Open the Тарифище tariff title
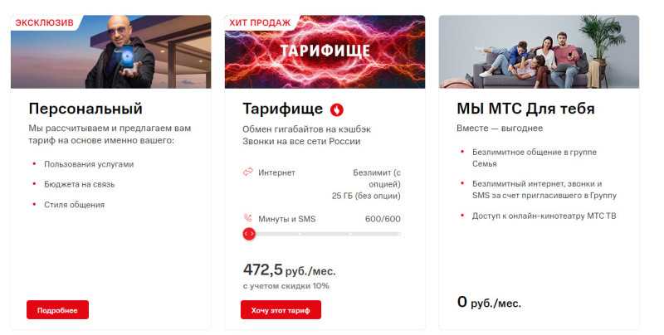664x335 pixels. [282, 109]
